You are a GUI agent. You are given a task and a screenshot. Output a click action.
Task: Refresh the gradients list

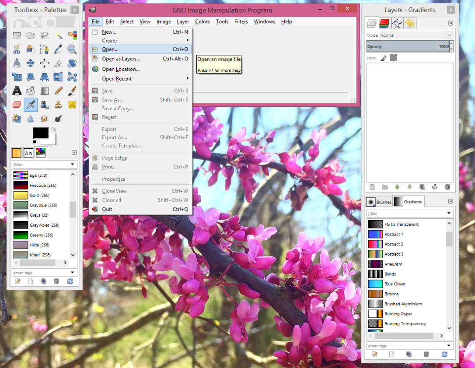click(x=444, y=354)
